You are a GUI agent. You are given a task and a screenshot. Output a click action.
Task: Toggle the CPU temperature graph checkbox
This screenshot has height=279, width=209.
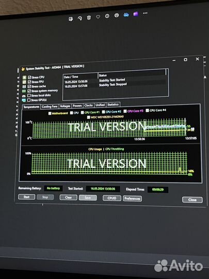coord(72,113)
